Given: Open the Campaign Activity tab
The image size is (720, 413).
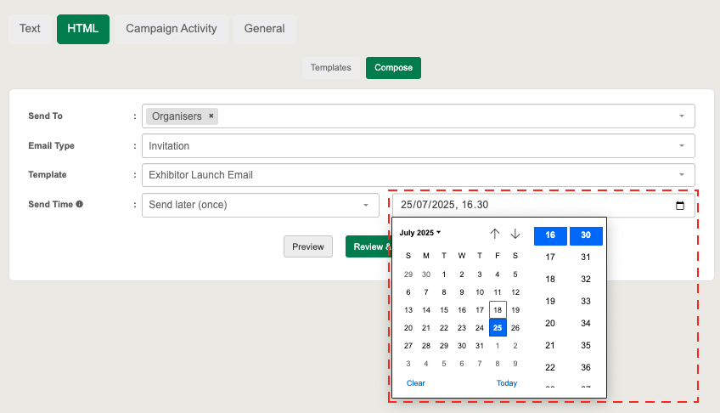Looking at the screenshot, I should (172, 29).
